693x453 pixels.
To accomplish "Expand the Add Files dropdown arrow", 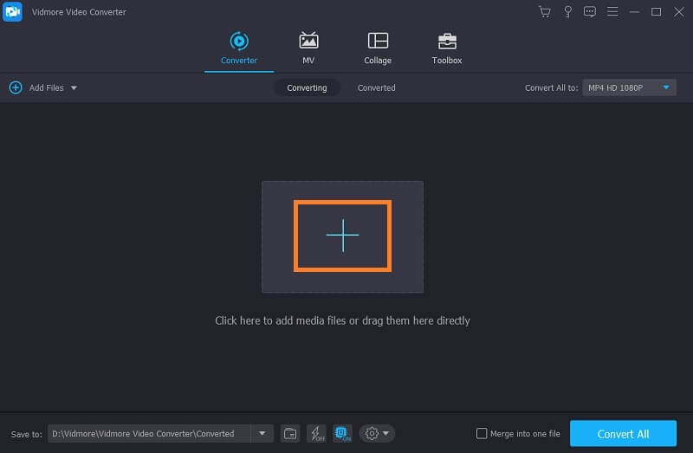I will pyautogui.click(x=74, y=88).
